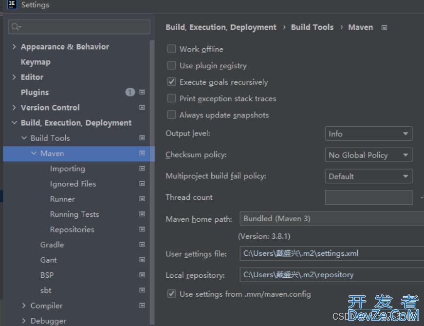Uncheck Execute goals recursively
424x326 pixels.
pyautogui.click(x=172, y=82)
